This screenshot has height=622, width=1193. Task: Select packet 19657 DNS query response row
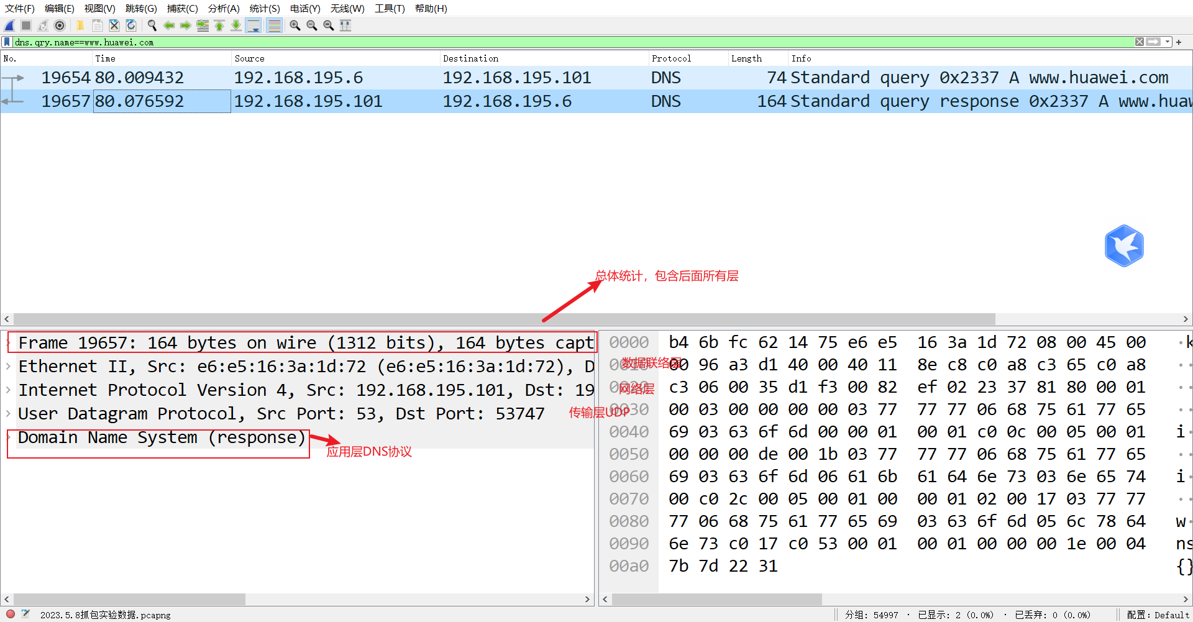[596, 101]
